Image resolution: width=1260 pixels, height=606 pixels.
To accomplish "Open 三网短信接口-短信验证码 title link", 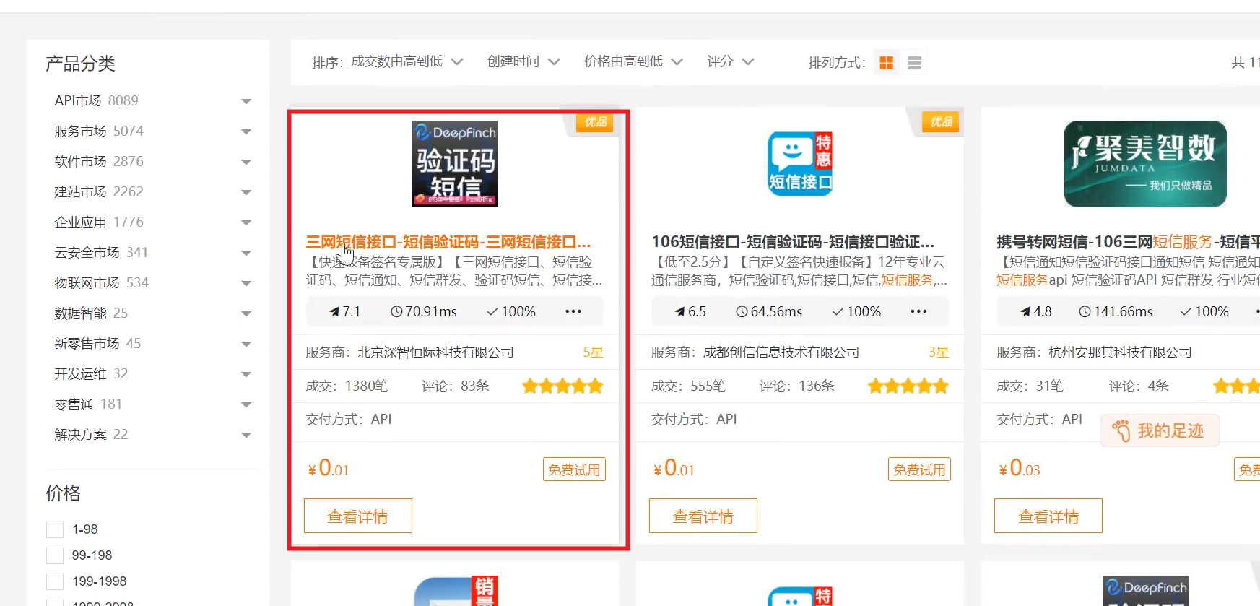I will tap(448, 242).
